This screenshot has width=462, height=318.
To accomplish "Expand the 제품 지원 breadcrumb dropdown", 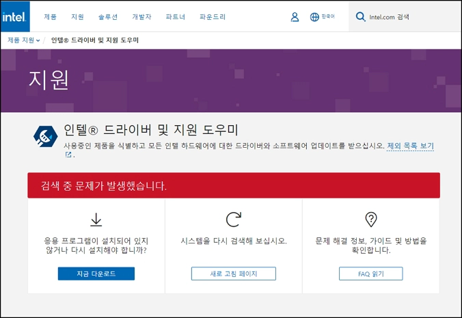I will tap(23, 40).
